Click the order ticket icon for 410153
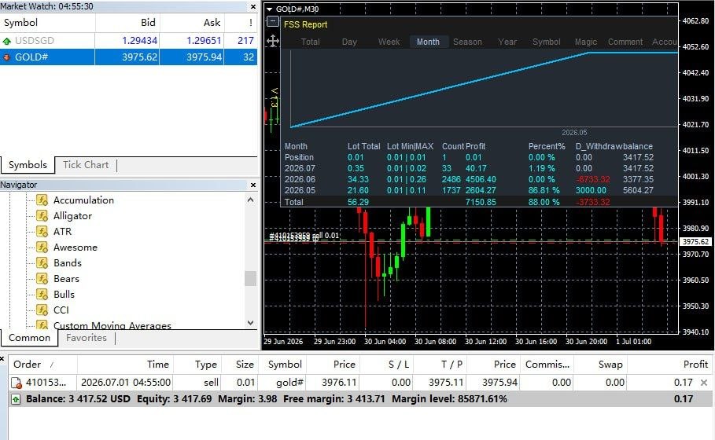 (x=17, y=383)
